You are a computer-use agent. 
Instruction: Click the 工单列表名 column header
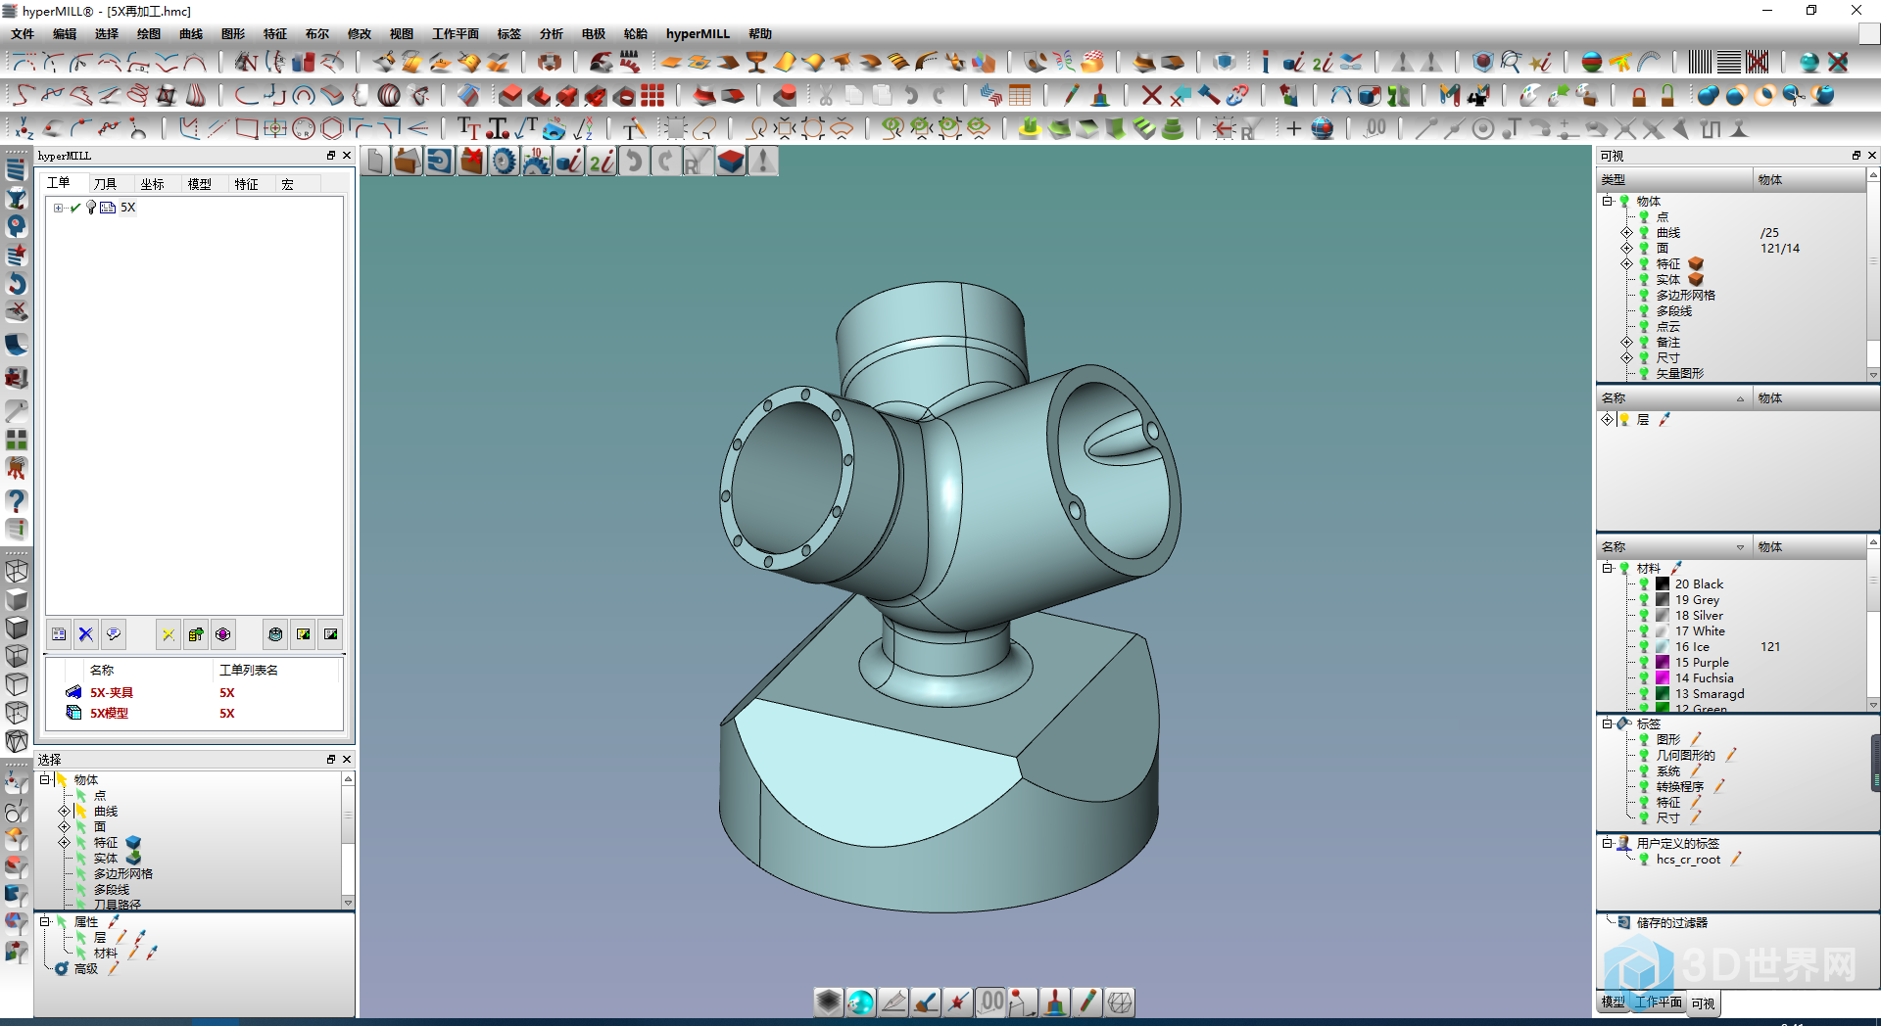pyautogui.click(x=276, y=670)
